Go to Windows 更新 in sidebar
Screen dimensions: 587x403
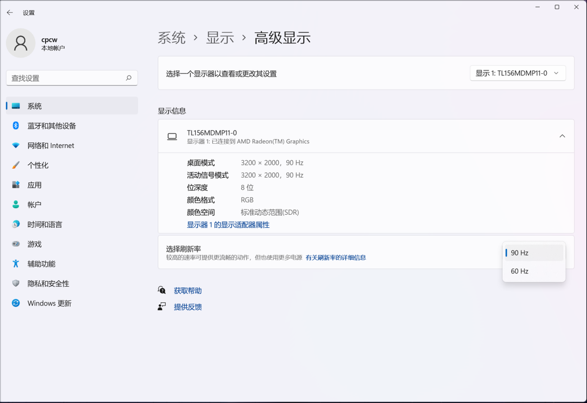pos(49,303)
